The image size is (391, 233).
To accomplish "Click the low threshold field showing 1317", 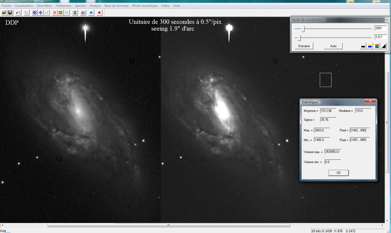I will coord(380,37).
